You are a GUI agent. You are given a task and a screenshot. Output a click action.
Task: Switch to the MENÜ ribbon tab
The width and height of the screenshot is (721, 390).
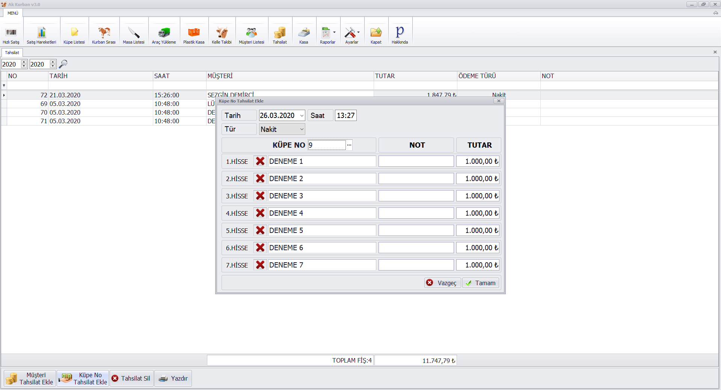coord(13,13)
